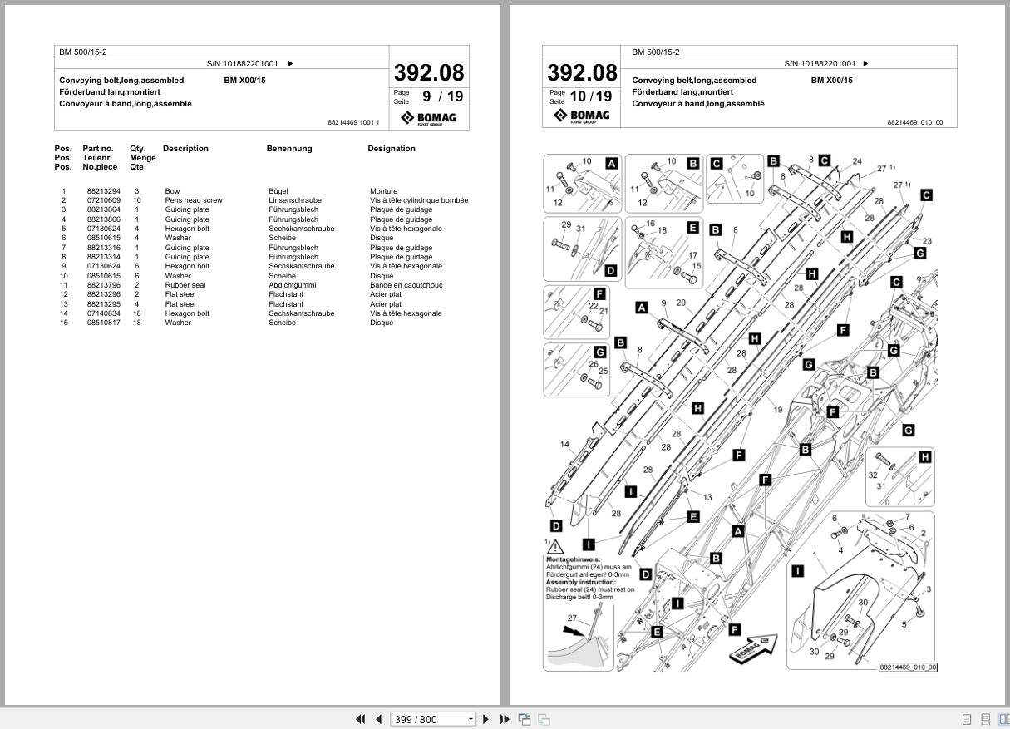Advance to the next page

coord(487,719)
